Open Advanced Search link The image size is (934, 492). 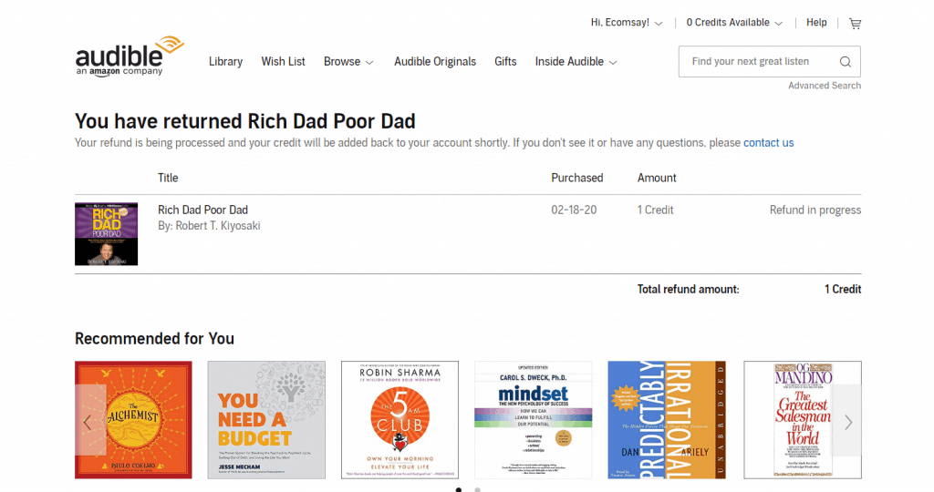tap(825, 86)
